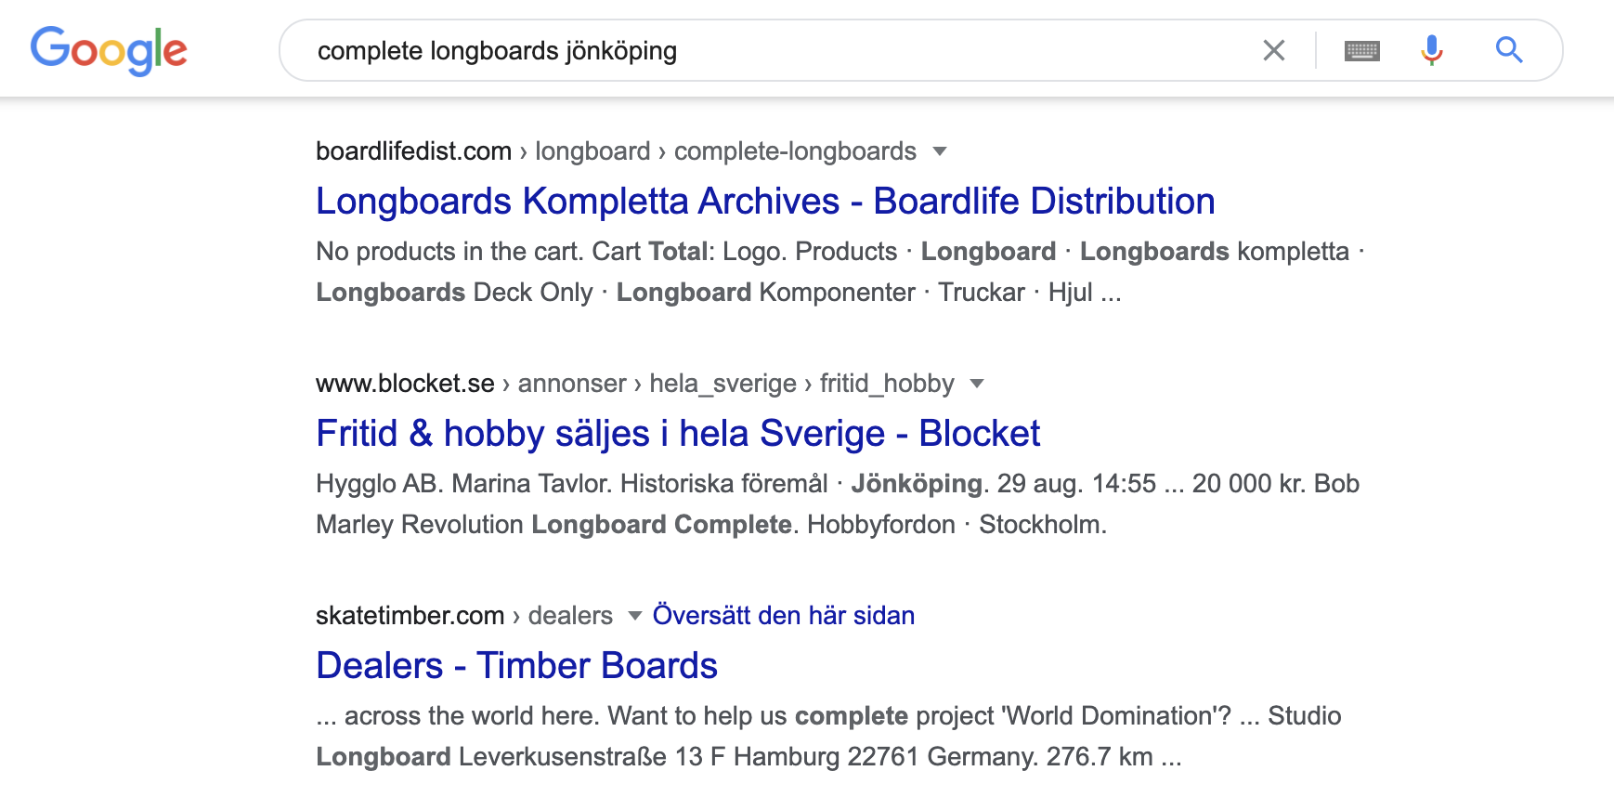The width and height of the screenshot is (1614, 810).
Task: Click the skatetimber.com breadcrumb URL
Action: pyautogui.click(x=464, y=616)
